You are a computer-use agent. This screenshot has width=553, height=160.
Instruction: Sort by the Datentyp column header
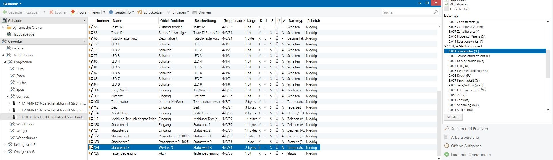(296, 21)
